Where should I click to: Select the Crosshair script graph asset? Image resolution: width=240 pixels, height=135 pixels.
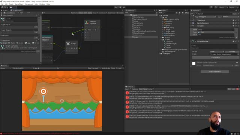pos(169,42)
